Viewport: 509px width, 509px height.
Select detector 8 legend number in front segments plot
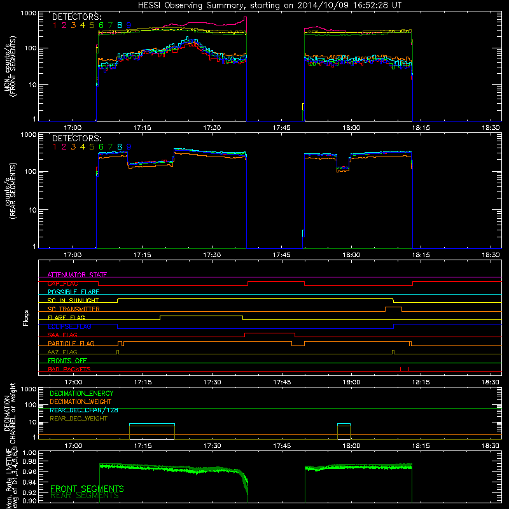[120, 25]
